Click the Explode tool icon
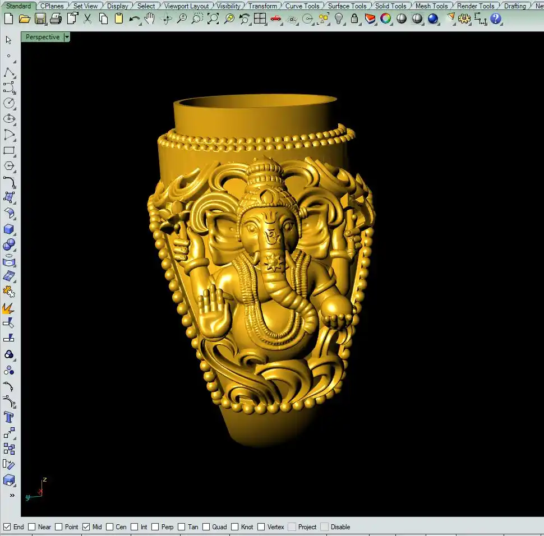Image resolution: width=544 pixels, height=536 pixels. pos(9,308)
